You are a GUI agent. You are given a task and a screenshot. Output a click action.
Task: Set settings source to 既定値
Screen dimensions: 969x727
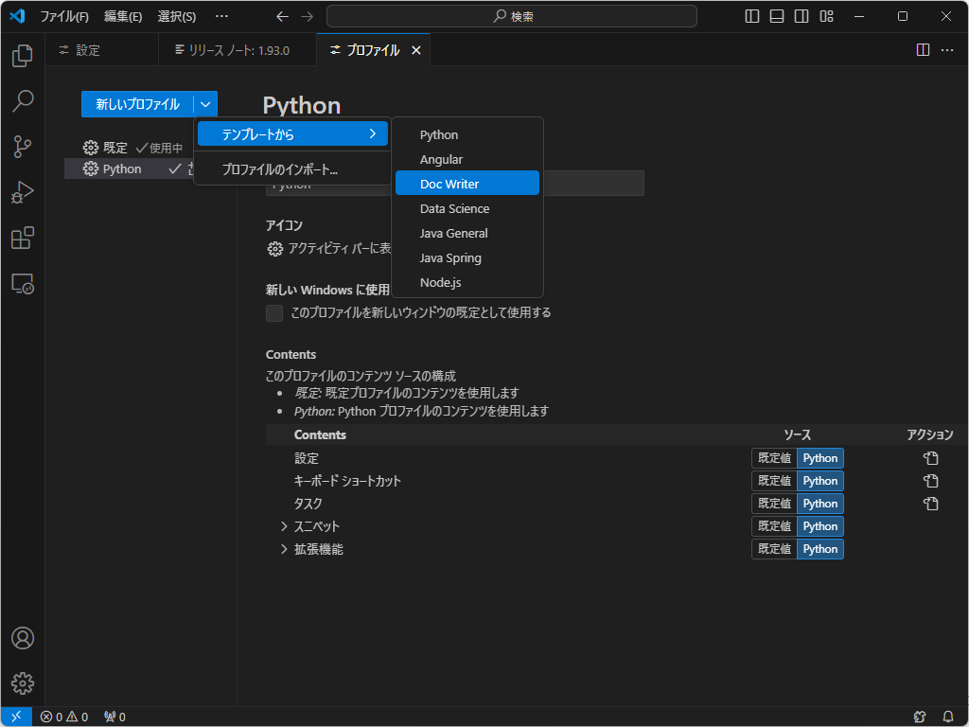click(774, 458)
